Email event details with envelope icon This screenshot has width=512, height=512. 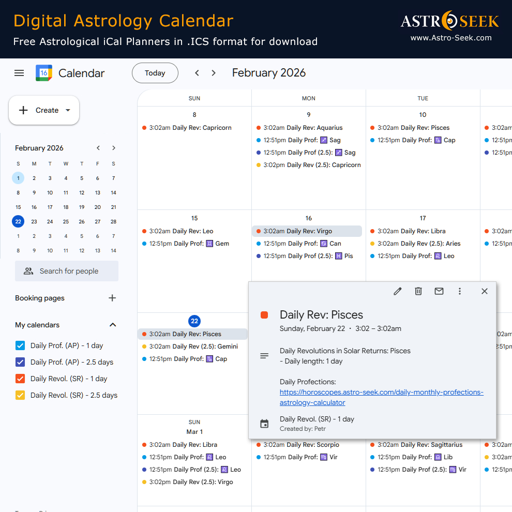(439, 291)
